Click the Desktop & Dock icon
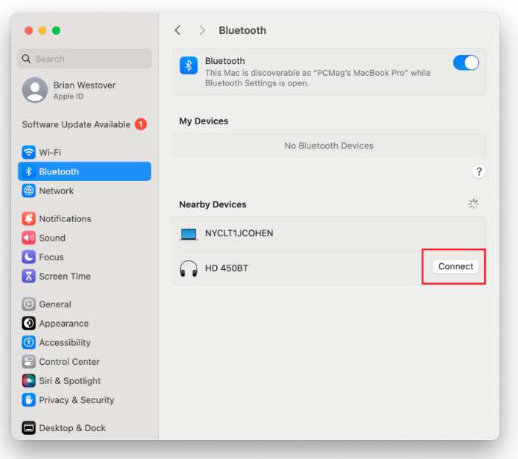This screenshot has width=518, height=459. [x=29, y=428]
